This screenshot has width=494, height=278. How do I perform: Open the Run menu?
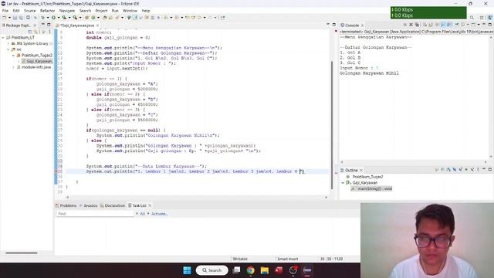click(x=115, y=11)
